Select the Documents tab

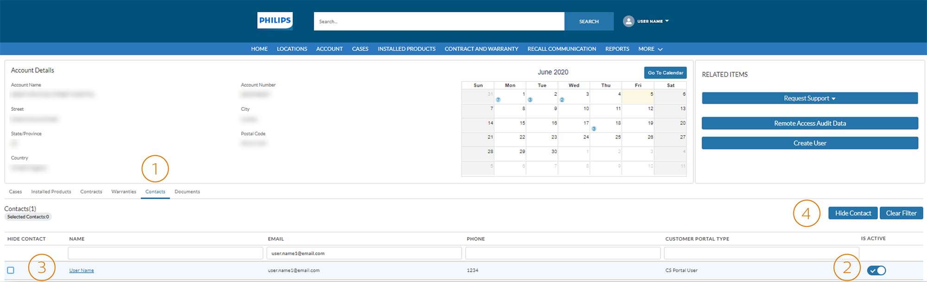coord(187,192)
